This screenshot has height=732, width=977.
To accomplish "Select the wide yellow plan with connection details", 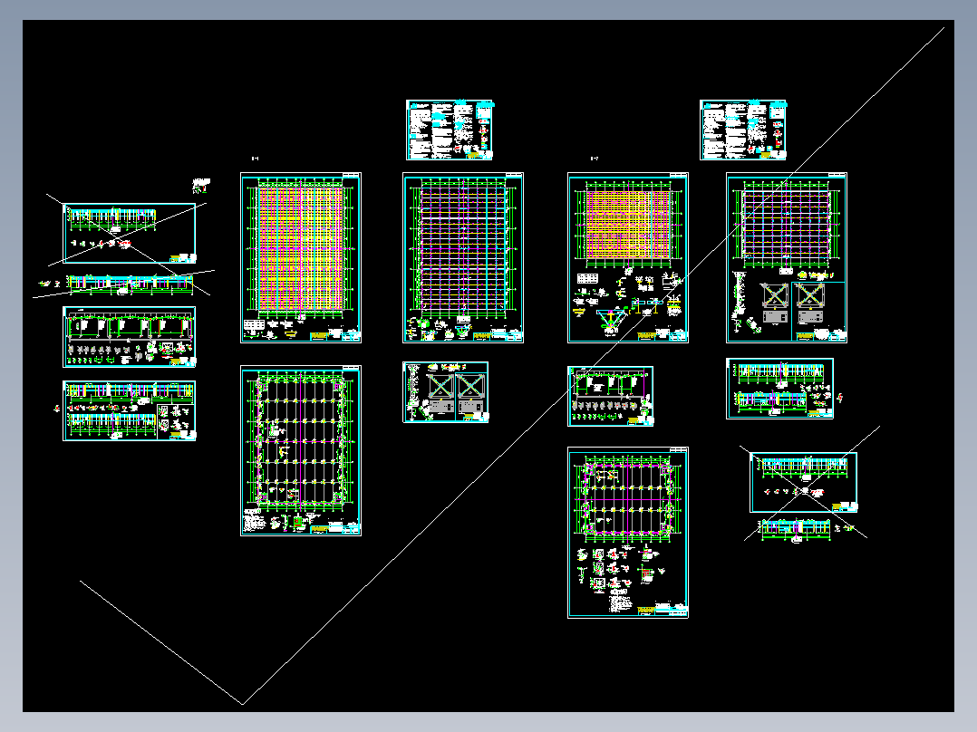I will point(628,257).
